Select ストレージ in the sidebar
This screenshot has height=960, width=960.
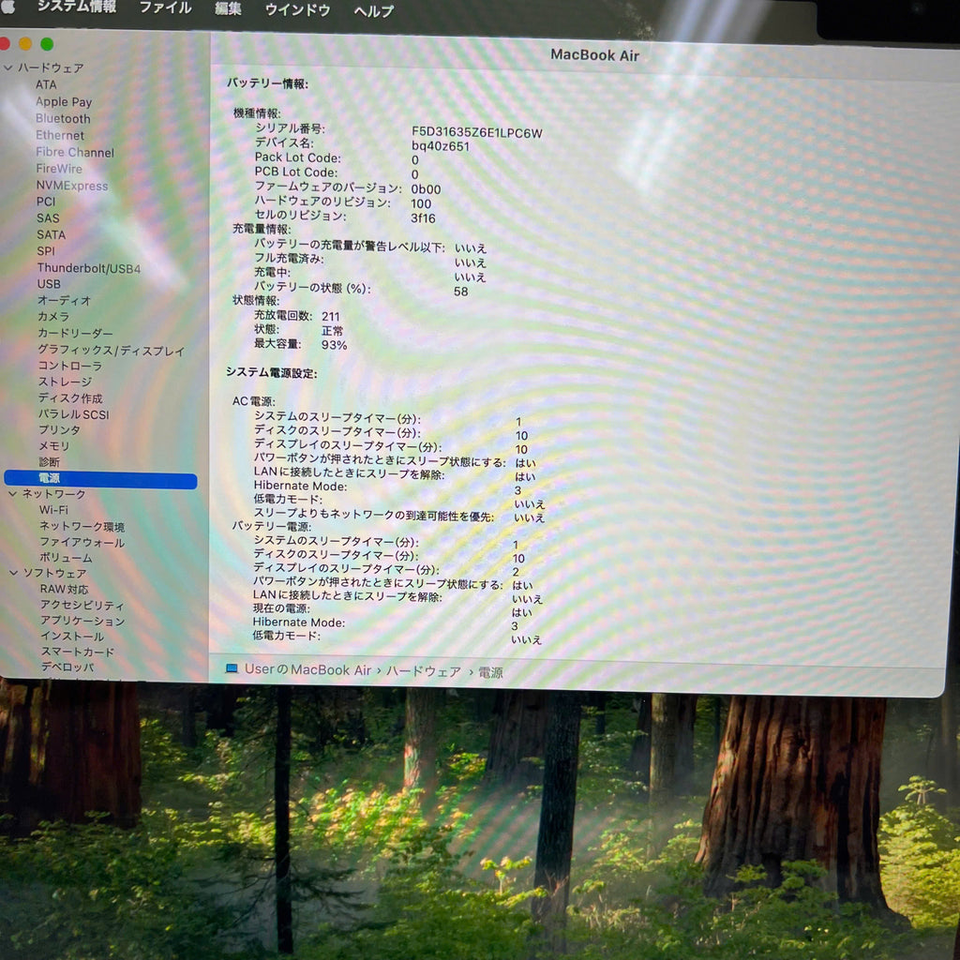point(65,382)
